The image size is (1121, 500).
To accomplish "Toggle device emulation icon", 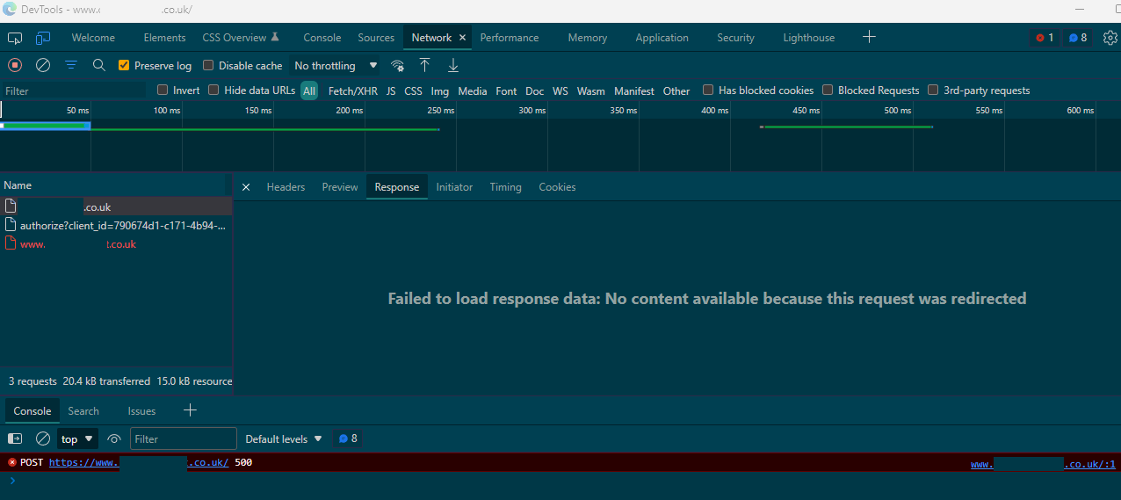I will 43,38.
